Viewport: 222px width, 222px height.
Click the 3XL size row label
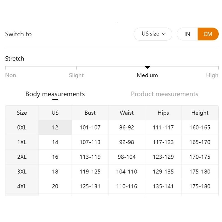click(x=22, y=172)
